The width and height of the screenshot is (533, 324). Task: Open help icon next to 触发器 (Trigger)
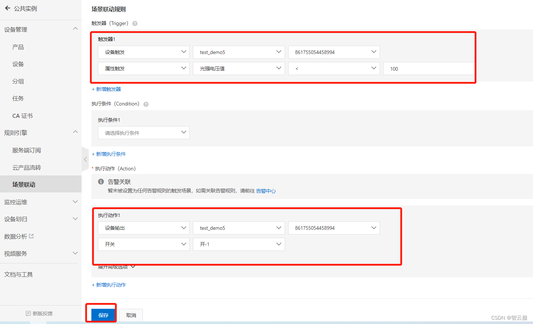[135, 24]
